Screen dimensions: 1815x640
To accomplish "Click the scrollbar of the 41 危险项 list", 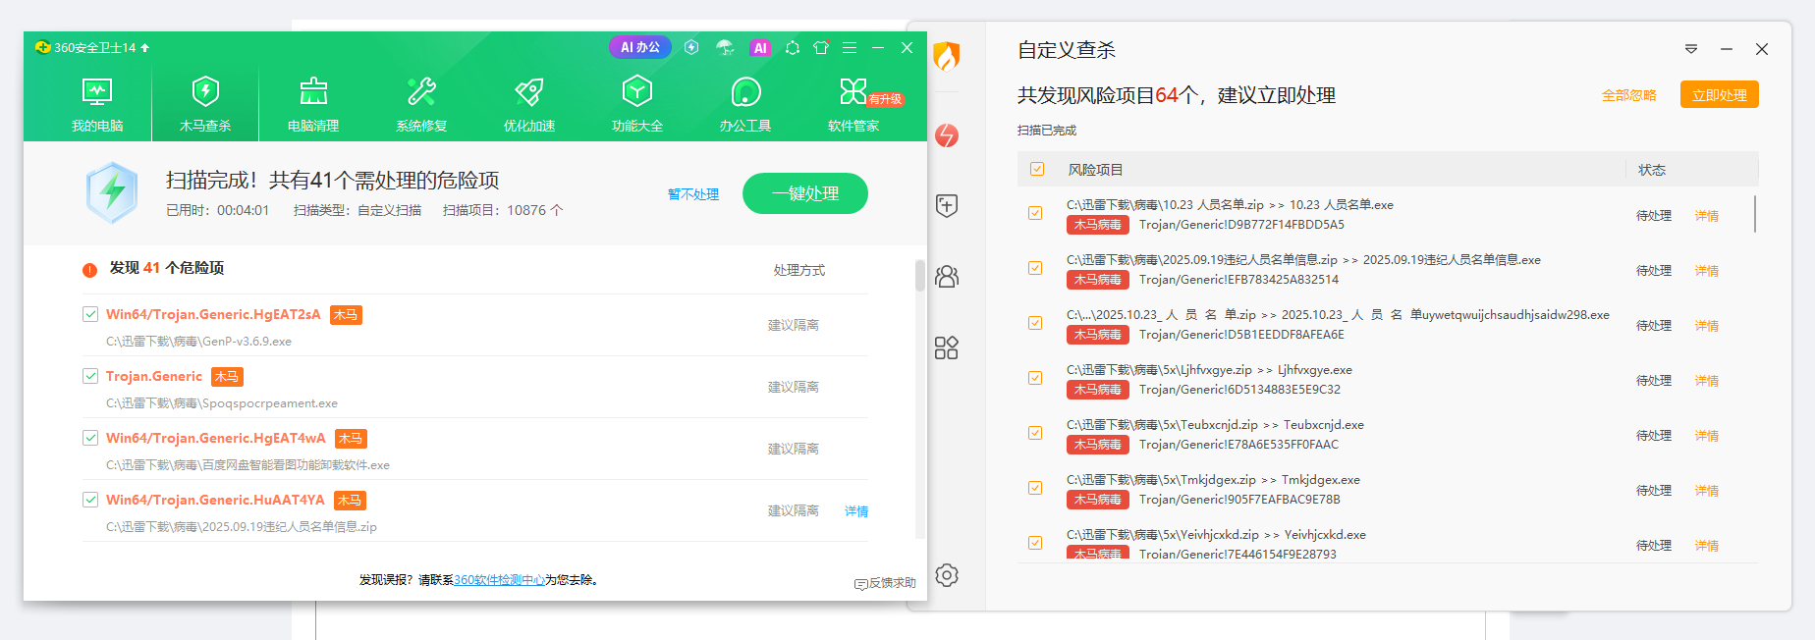I will click(x=920, y=276).
